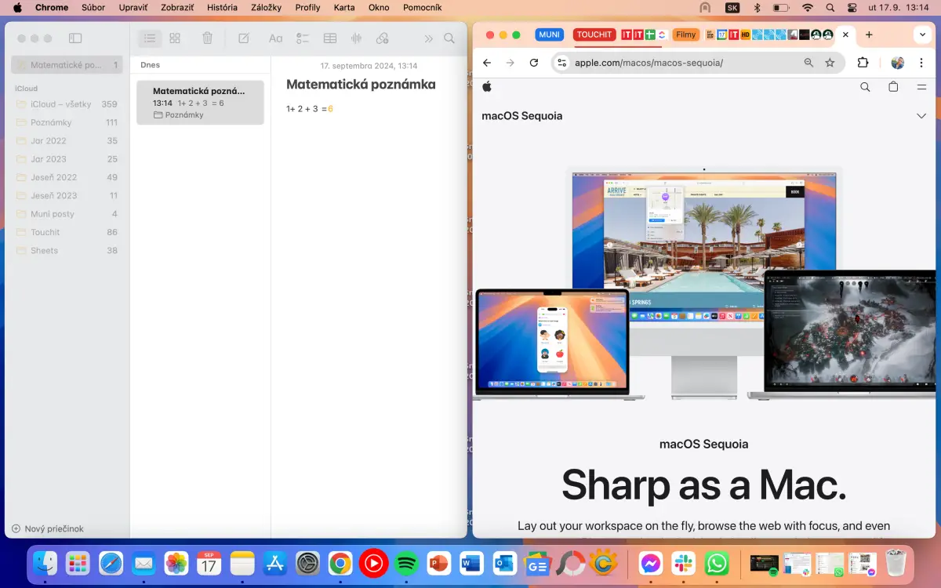Open the text format Aa options
The height and width of the screenshot is (588, 941).
pos(275,38)
